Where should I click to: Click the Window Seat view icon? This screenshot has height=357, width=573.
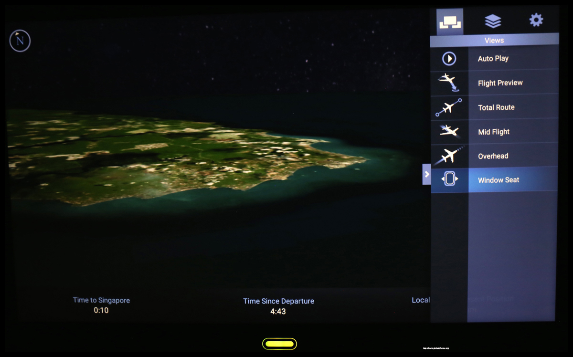pos(449,179)
